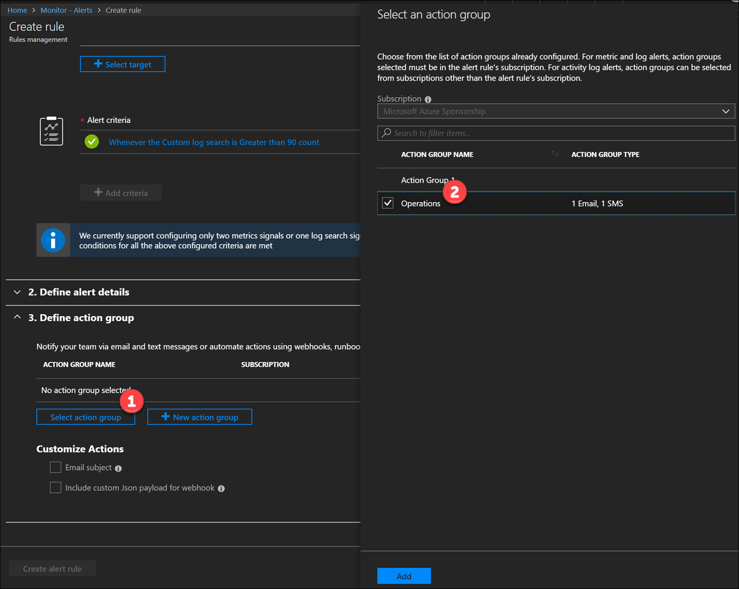
Task: Enable the Email subject checkbox
Action: point(56,467)
